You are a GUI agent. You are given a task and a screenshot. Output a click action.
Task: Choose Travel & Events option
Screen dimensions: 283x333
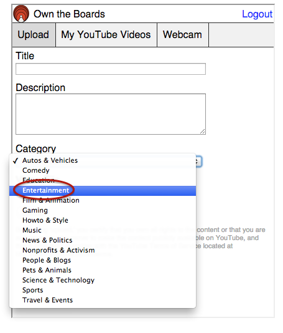(x=103, y=300)
